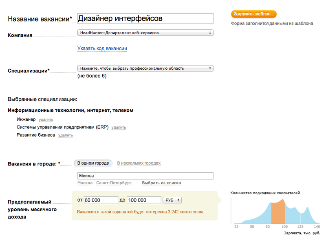Click the 'Зарплата, тыс. руб.' axis label
Screen dimensions: 326x236
point(302,233)
